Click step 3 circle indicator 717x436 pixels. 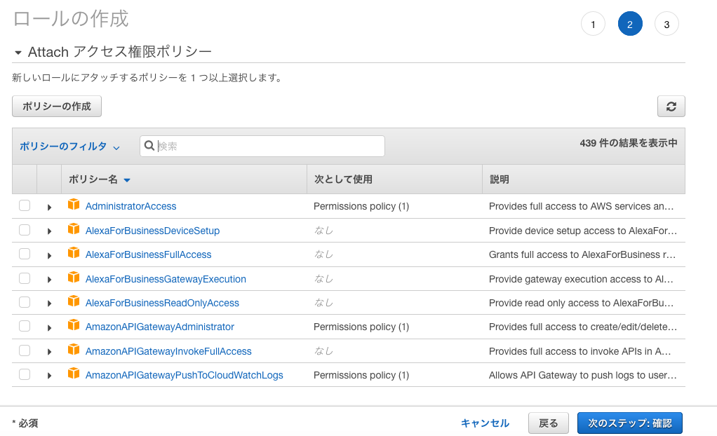point(666,23)
